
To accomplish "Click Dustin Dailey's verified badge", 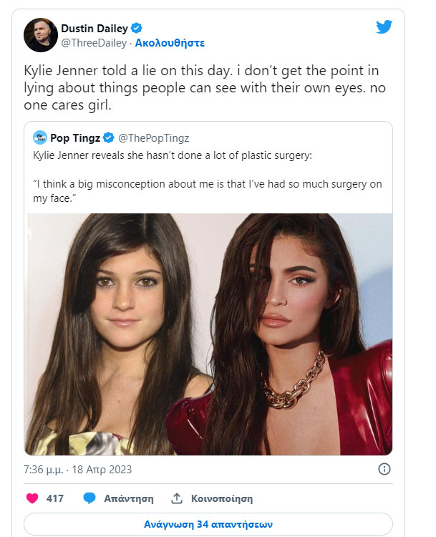I will (x=137, y=29).
